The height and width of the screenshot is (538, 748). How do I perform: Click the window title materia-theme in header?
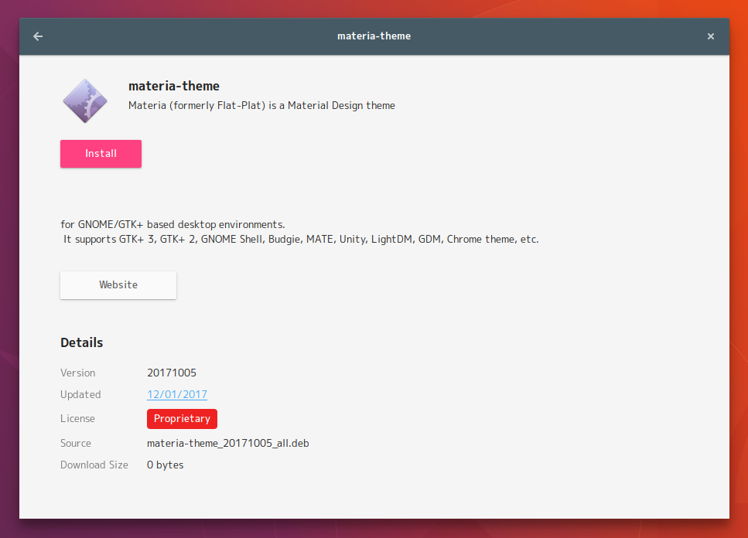click(x=374, y=36)
